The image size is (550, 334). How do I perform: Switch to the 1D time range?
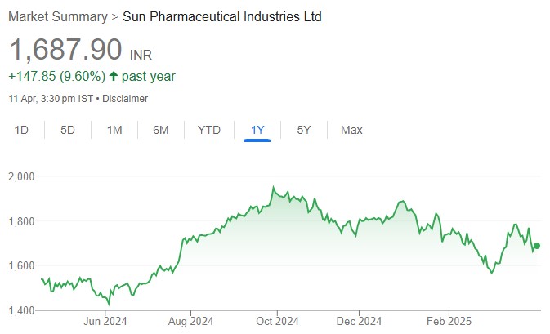click(x=22, y=130)
